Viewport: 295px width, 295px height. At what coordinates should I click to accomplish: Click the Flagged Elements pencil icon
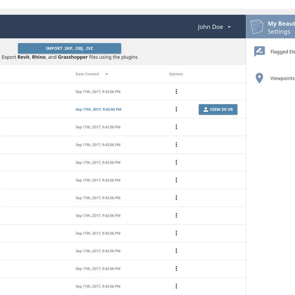tap(259, 52)
